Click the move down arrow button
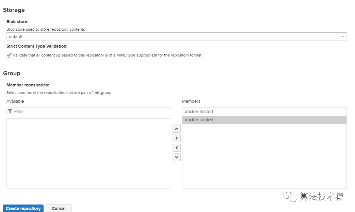 pos(177,157)
